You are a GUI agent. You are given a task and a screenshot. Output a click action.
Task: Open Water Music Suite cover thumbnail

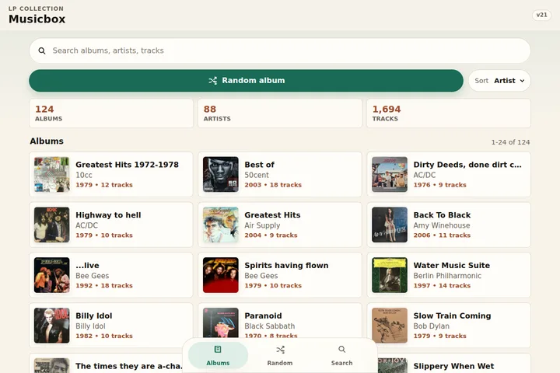390,275
